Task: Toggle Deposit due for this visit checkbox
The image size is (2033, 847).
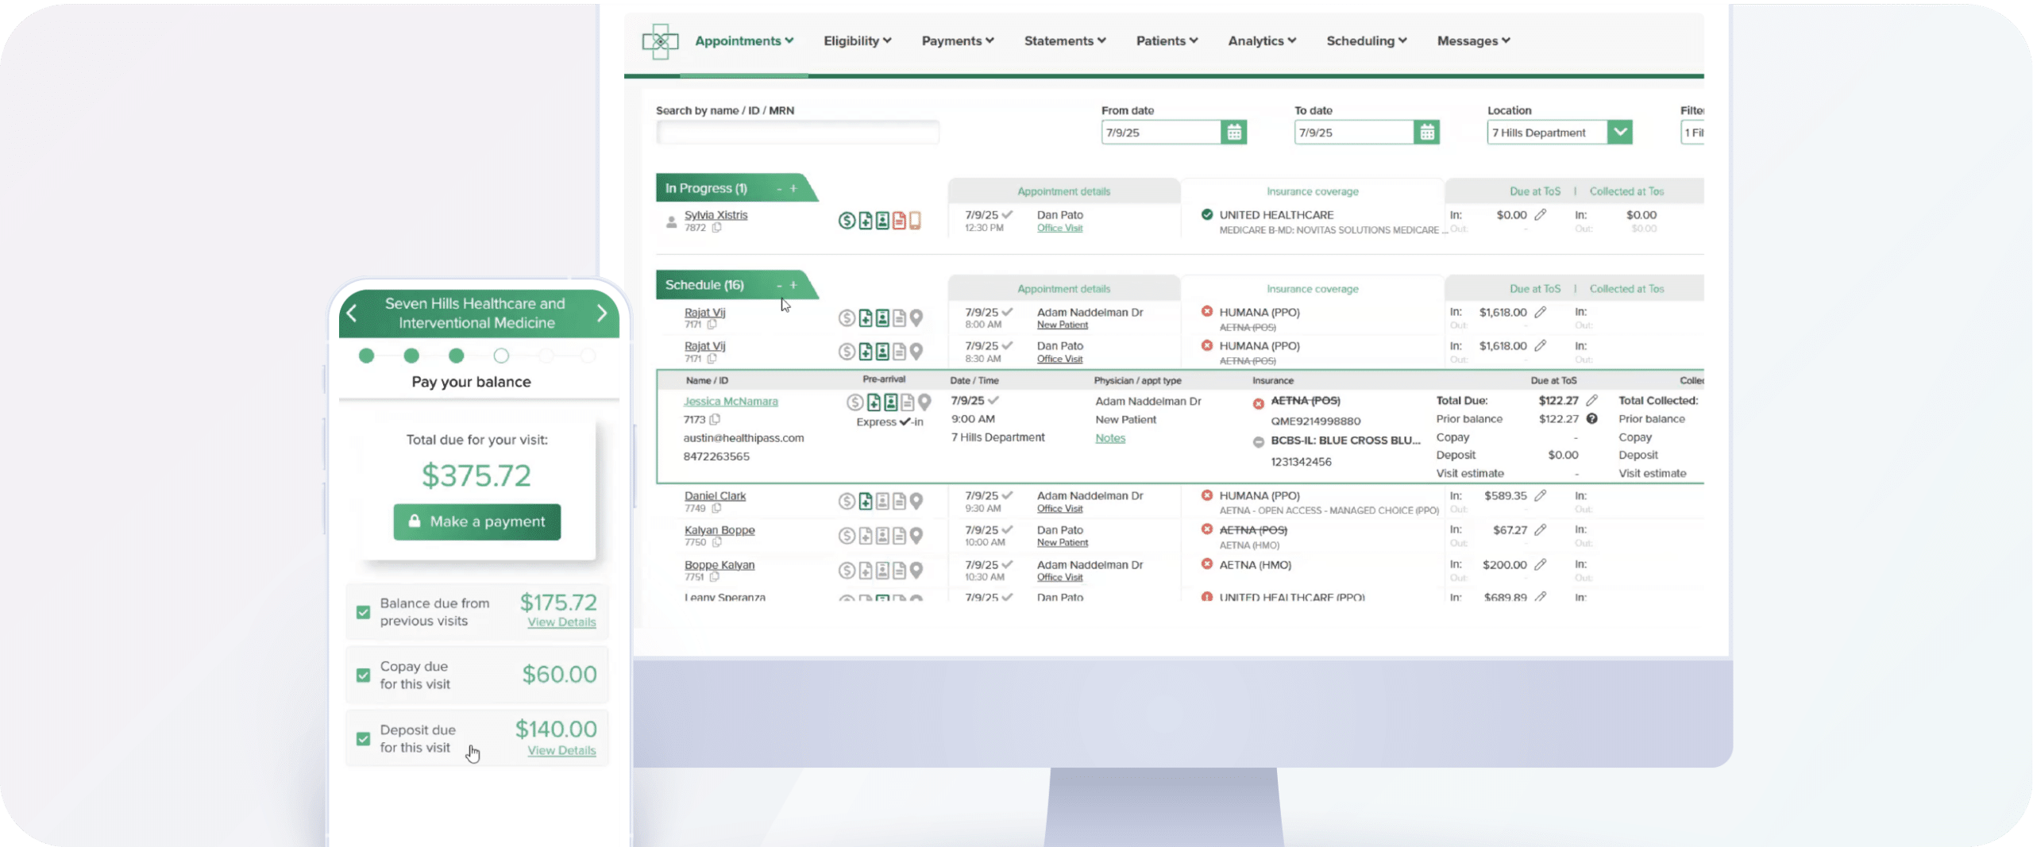Action: tap(364, 738)
